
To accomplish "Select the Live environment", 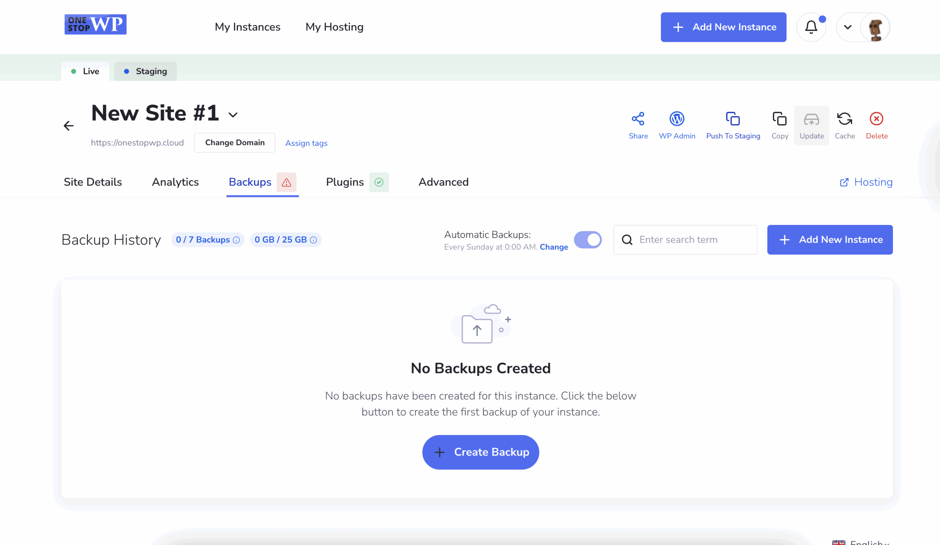I will 85,71.
